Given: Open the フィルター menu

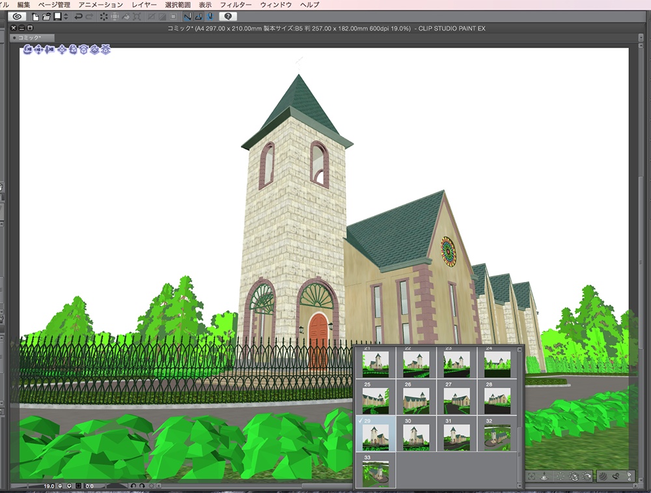Looking at the screenshot, I should pyautogui.click(x=236, y=5).
